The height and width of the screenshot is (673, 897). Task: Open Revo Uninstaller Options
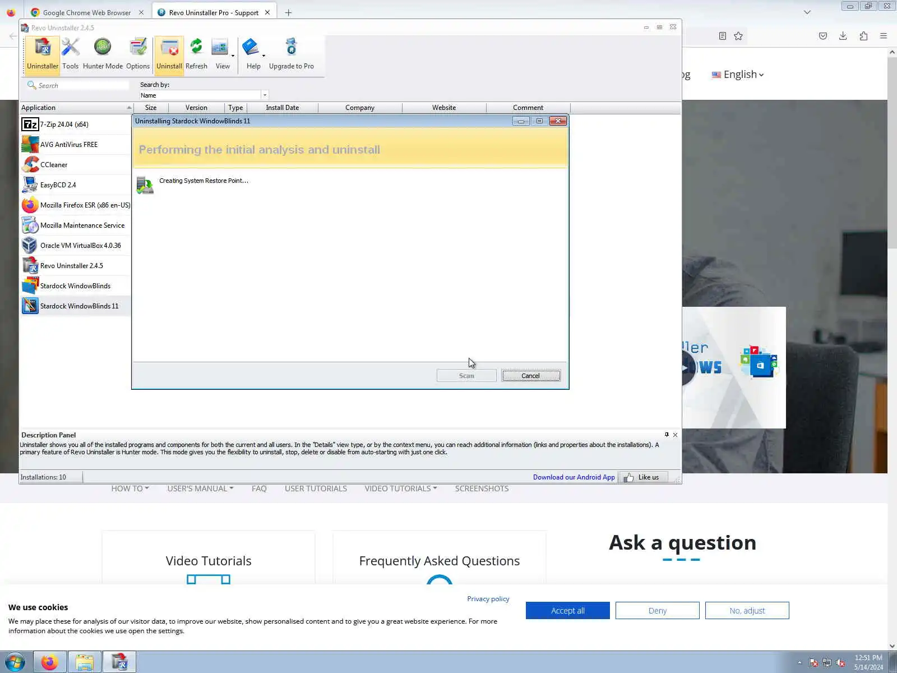pyautogui.click(x=138, y=54)
